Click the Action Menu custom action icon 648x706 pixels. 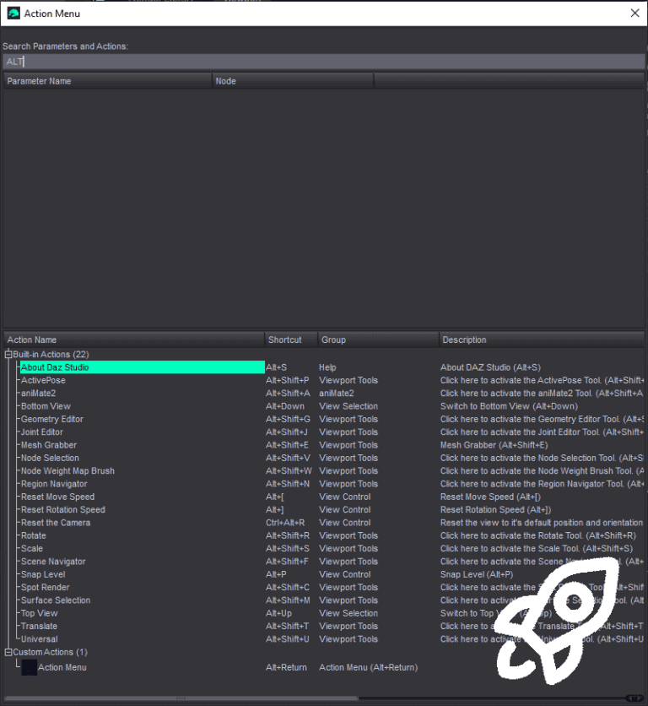tap(30, 667)
